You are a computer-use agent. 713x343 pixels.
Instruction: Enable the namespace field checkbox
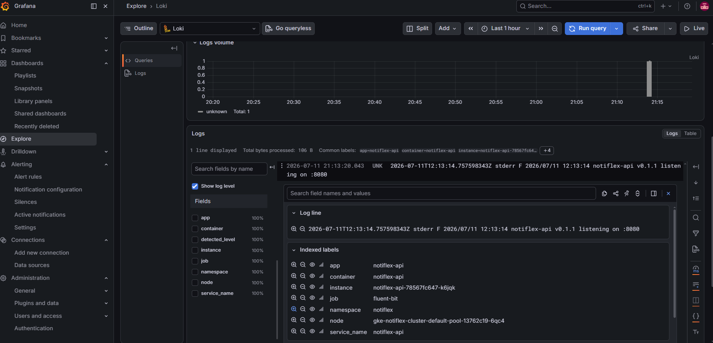click(x=195, y=272)
